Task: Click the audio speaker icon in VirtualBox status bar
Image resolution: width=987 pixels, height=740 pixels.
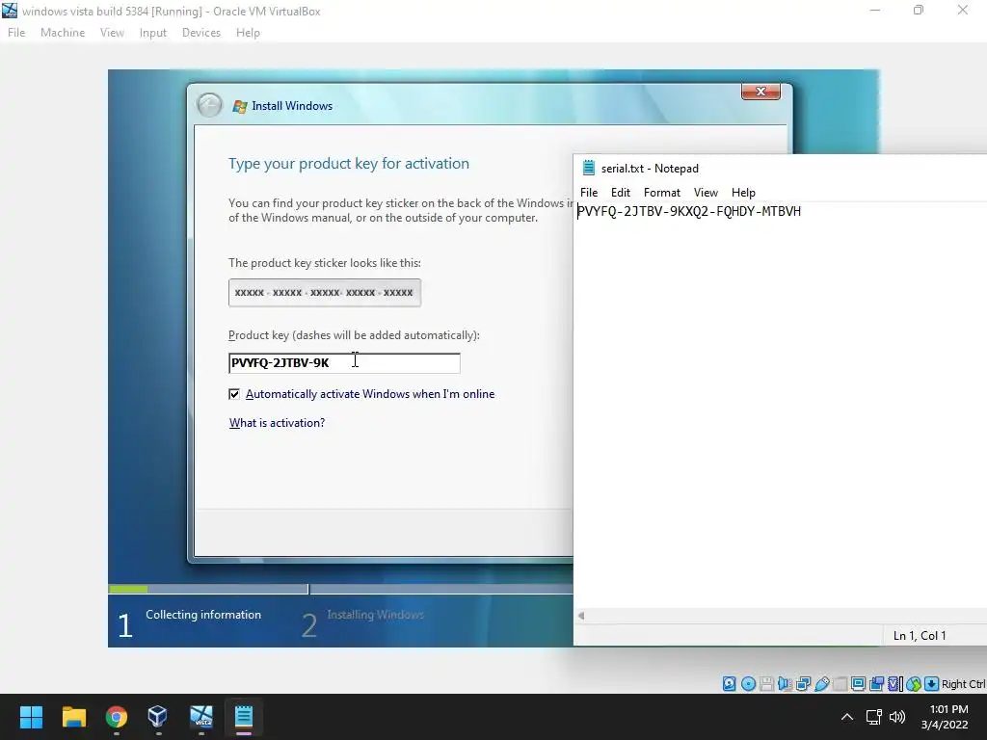Action: [785, 683]
